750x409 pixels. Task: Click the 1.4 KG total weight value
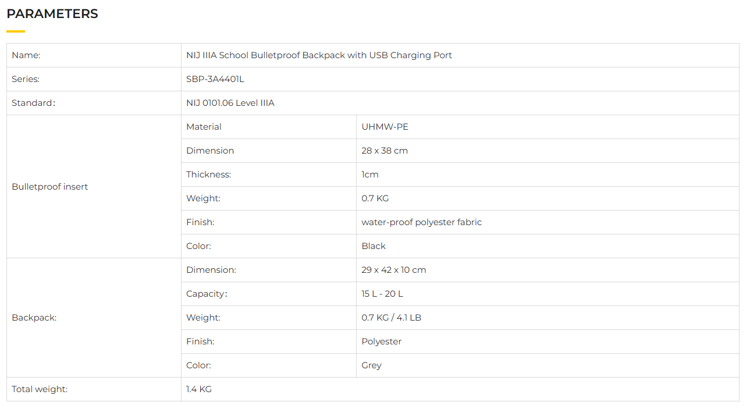[x=199, y=389]
